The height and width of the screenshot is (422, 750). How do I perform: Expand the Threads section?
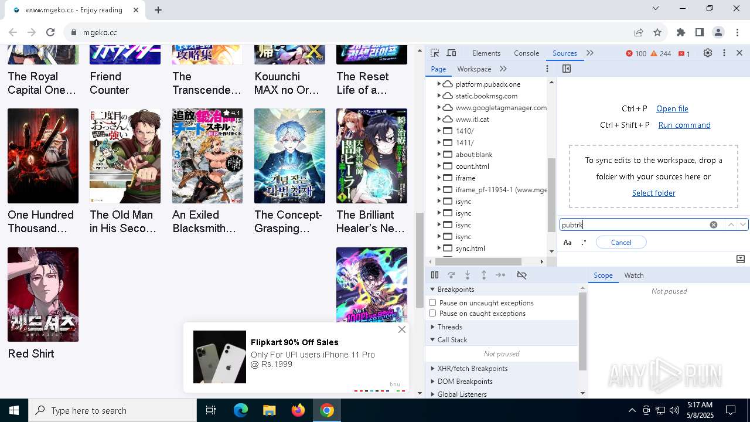point(432,326)
